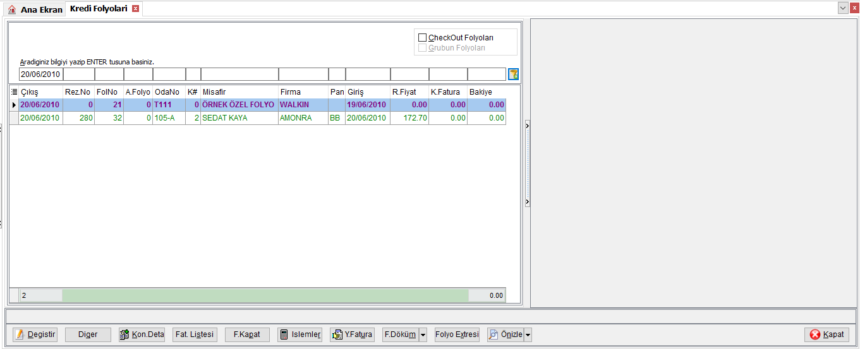Click the date search field containing 20/06/2010
Viewport: 860px width, 349px height.
(x=40, y=74)
